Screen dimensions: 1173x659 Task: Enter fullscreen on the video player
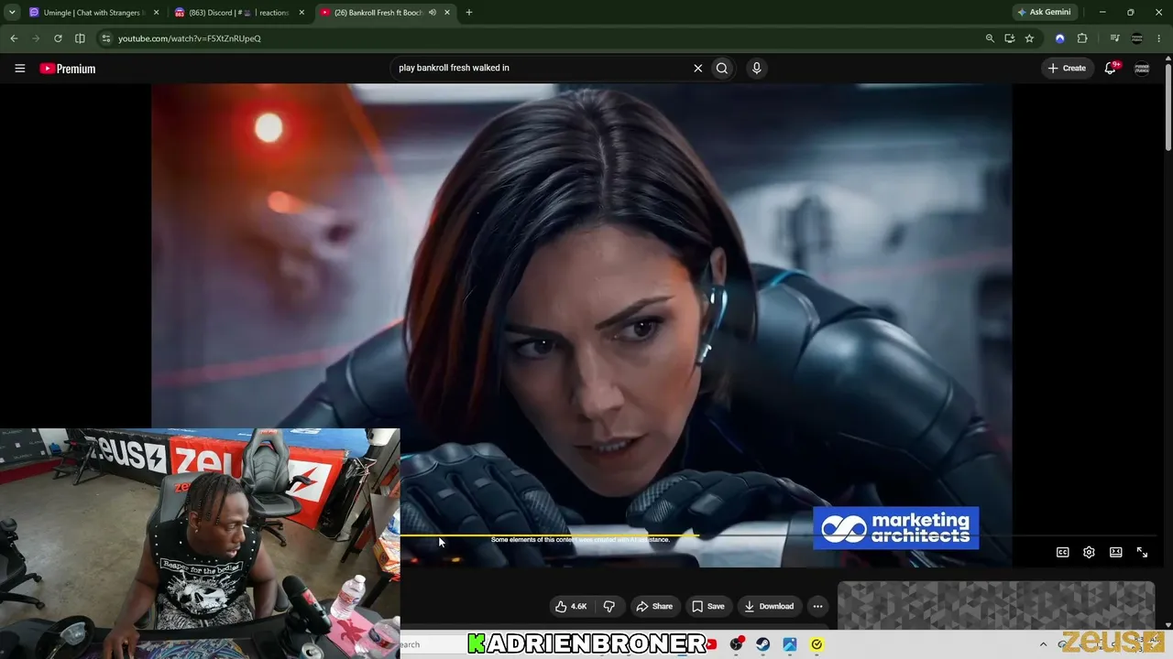[x=1142, y=552]
